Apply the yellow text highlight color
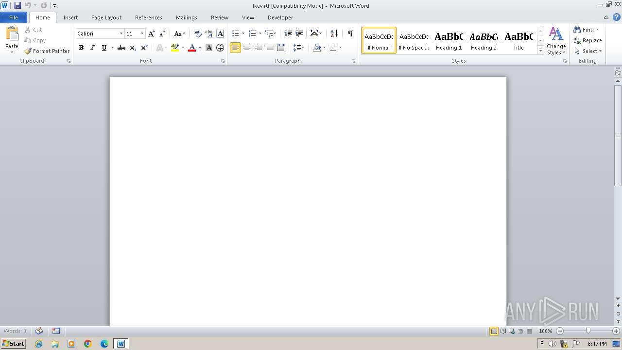This screenshot has height=350, width=622. pos(175,48)
